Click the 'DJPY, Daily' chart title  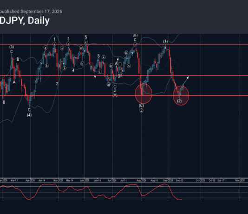25,21
